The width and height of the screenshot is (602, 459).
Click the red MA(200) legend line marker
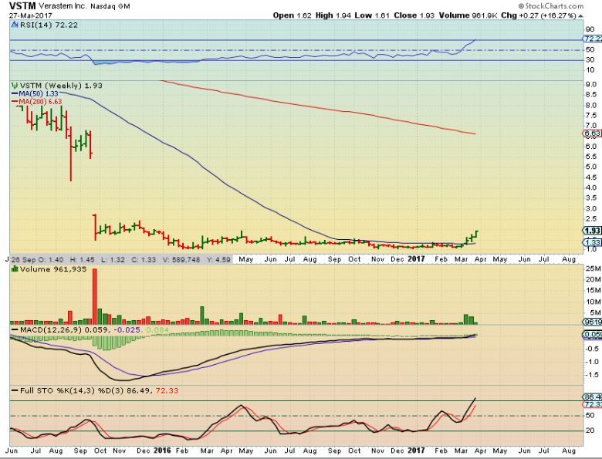tap(15, 102)
